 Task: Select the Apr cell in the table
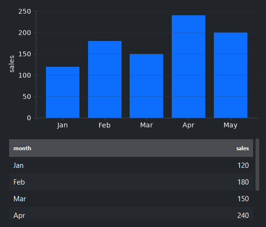pyautogui.click(x=19, y=216)
